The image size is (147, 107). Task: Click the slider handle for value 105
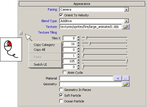tap(127, 61)
